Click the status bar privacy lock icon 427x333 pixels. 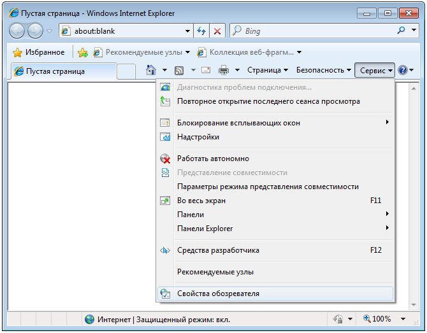pyautogui.click(x=338, y=319)
